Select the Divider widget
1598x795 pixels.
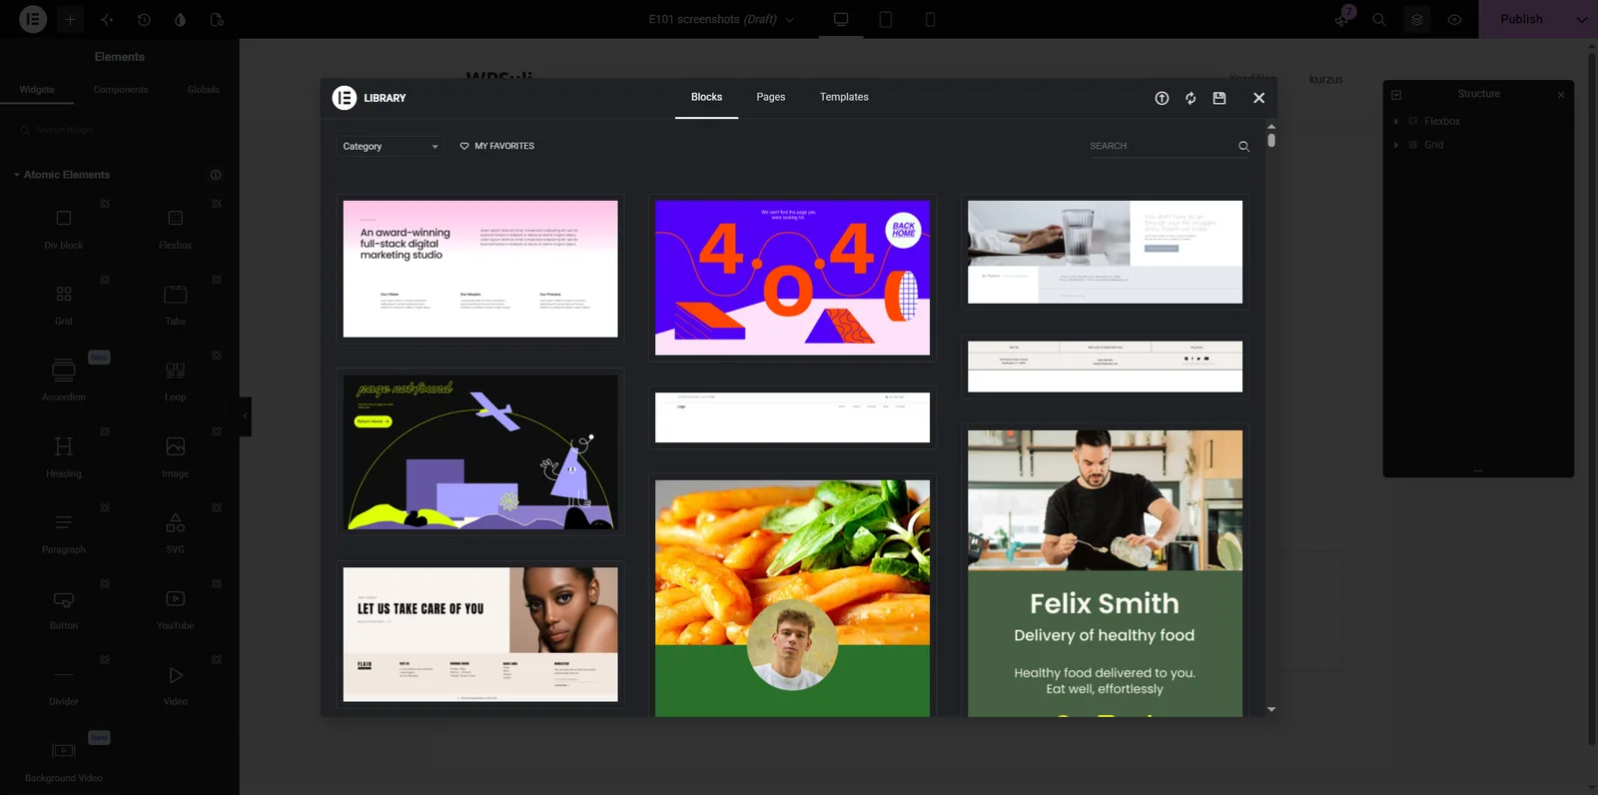(x=64, y=685)
